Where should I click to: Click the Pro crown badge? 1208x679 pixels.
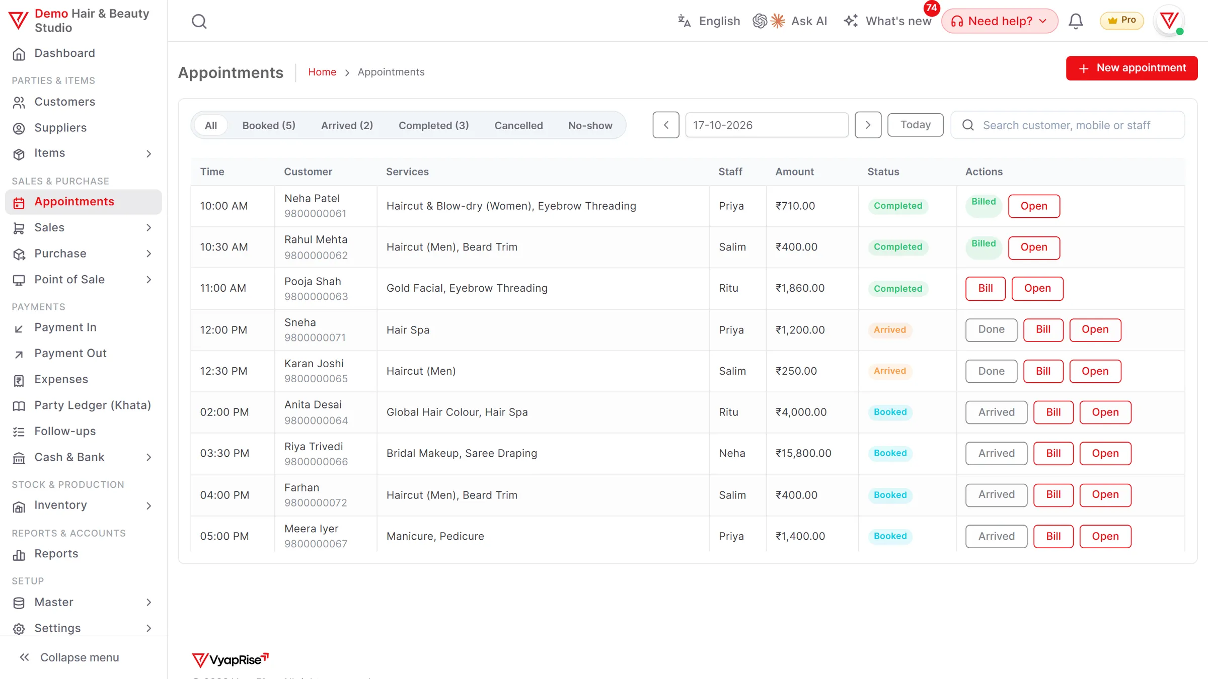click(x=1121, y=21)
